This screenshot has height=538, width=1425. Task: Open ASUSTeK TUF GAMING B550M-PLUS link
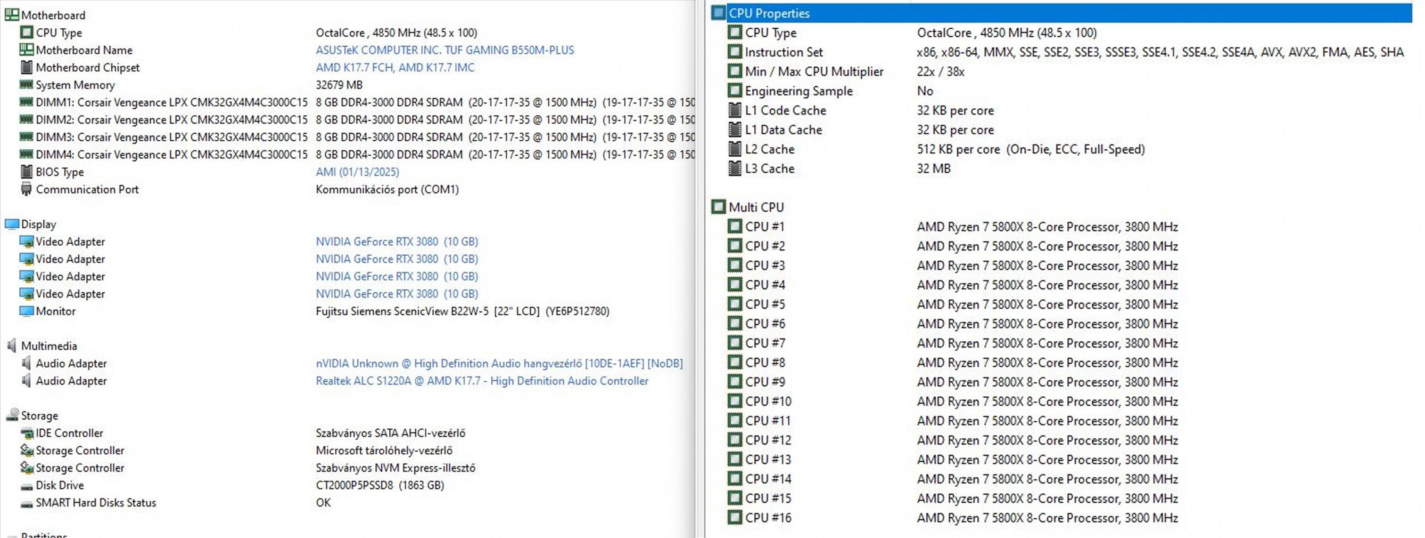click(444, 50)
